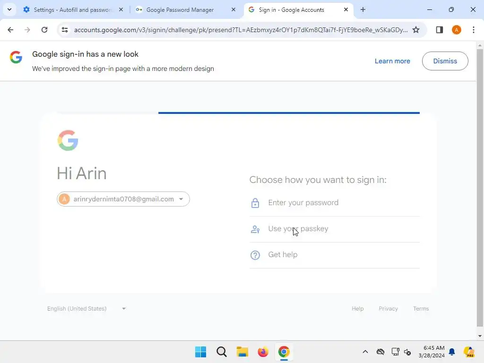Close the Google Password Manager tab
The width and height of the screenshot is (484, 363).
point(233,9)
